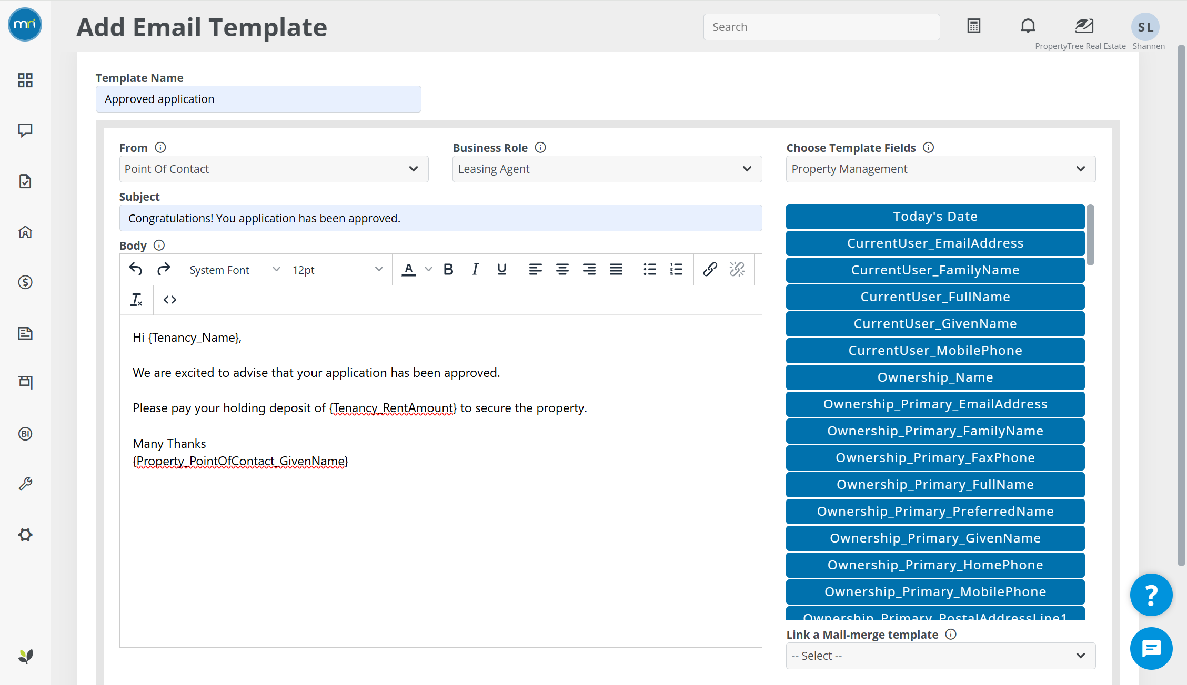Click the clear formatting icon
This screenshot has width=1187, height=685.
coord(136,299)
